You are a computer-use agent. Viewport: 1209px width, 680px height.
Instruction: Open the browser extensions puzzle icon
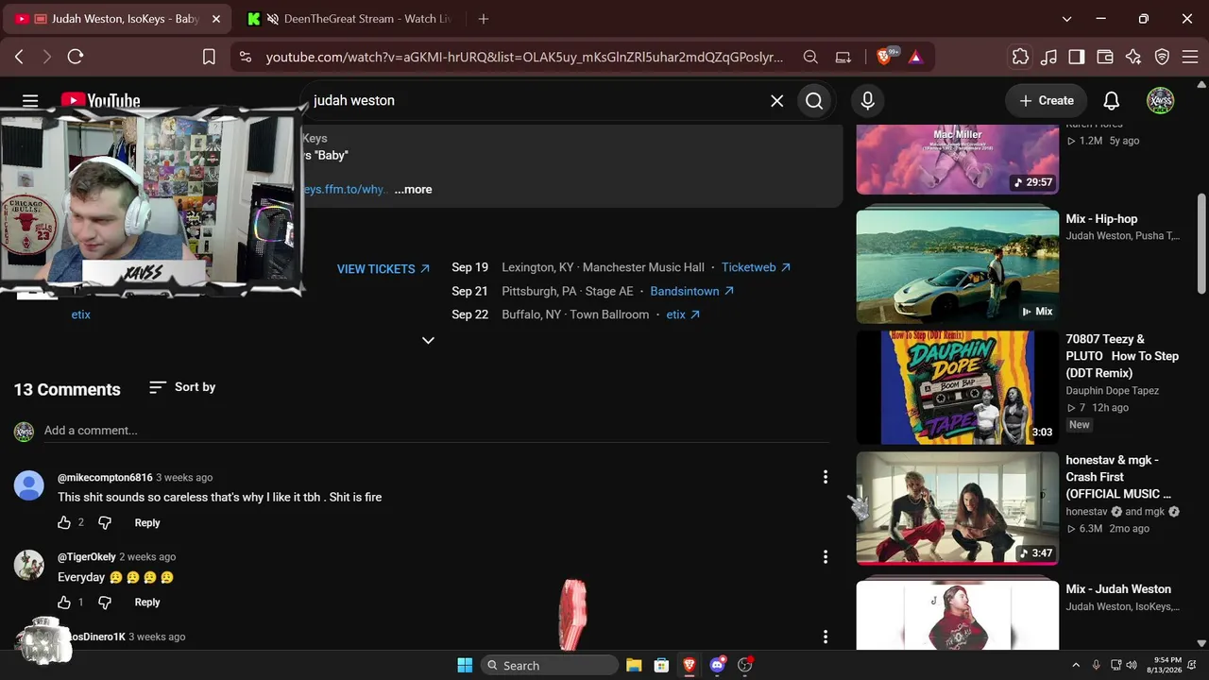pos(1020,57)
